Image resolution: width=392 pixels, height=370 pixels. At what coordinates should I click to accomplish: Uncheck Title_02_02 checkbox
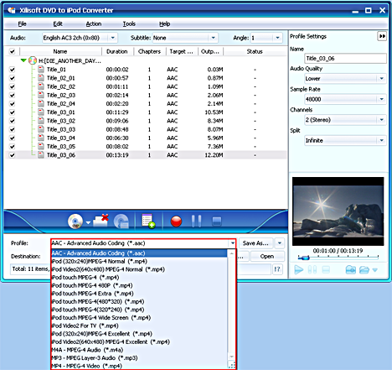tap(12, 86)
